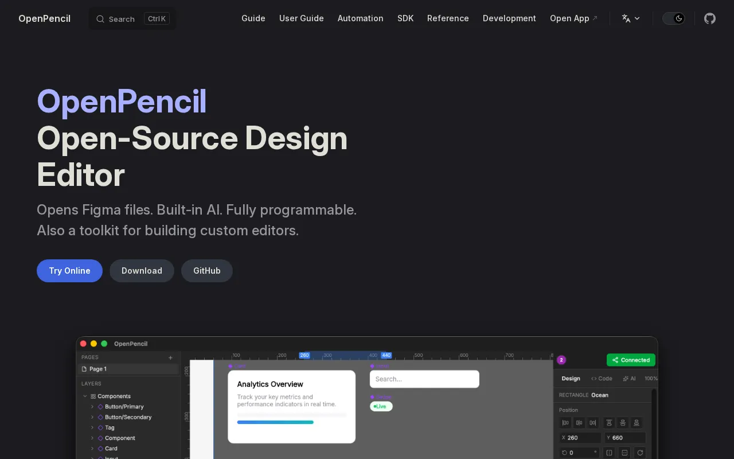734x459 pixels.
Task: Click the flip vertical icon
Action: pyautogui.click(x=624, y=453)
